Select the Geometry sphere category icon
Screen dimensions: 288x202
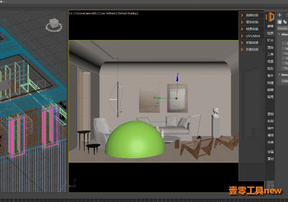click(280, 22)
